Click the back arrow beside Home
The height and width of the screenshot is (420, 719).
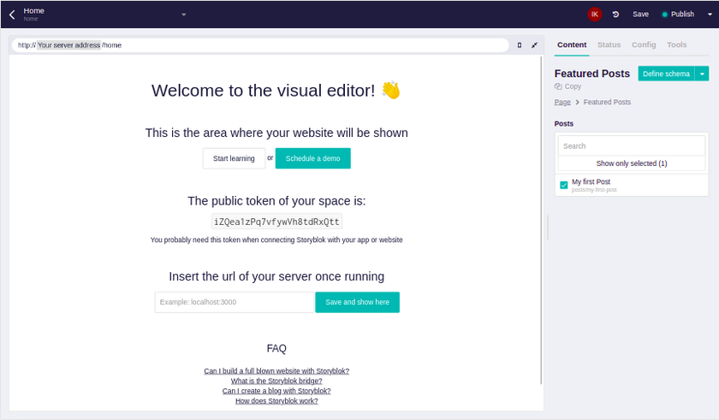[x=12, y=15]
